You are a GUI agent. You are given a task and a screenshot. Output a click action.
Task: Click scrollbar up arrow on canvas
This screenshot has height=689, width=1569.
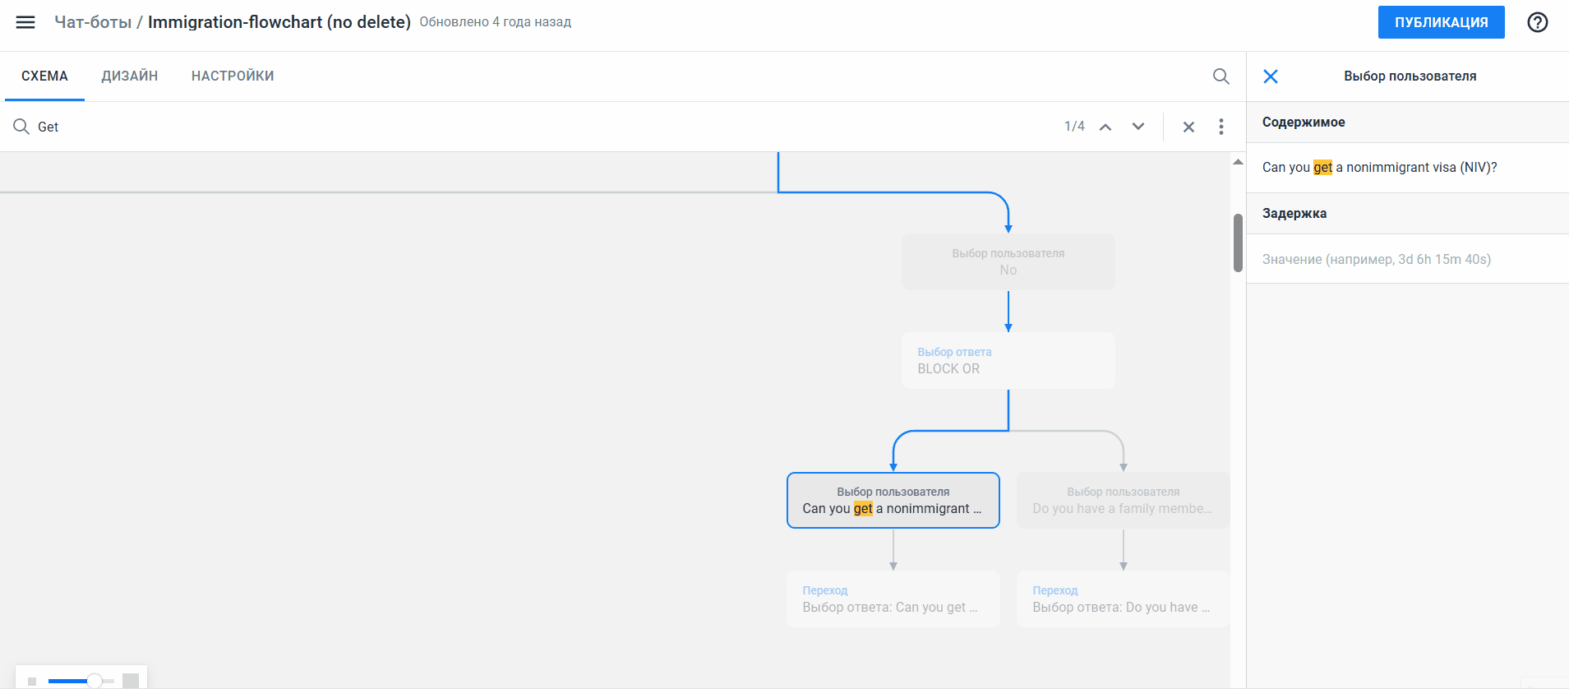(x=1237, y=162)
